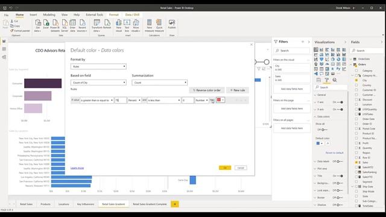
Task: Open the Modeling ribbon tab
Action: (x=49, y=14)
